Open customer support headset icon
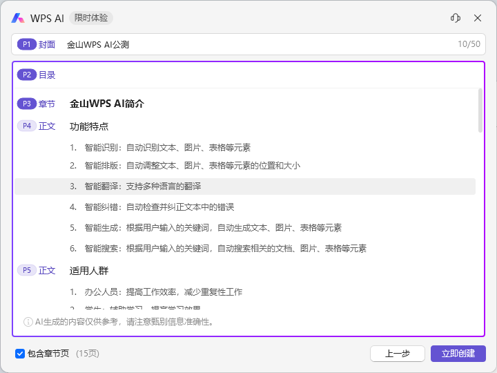This screenshot has height=373, width=497. pyautogui.click(x=455, y=18)
